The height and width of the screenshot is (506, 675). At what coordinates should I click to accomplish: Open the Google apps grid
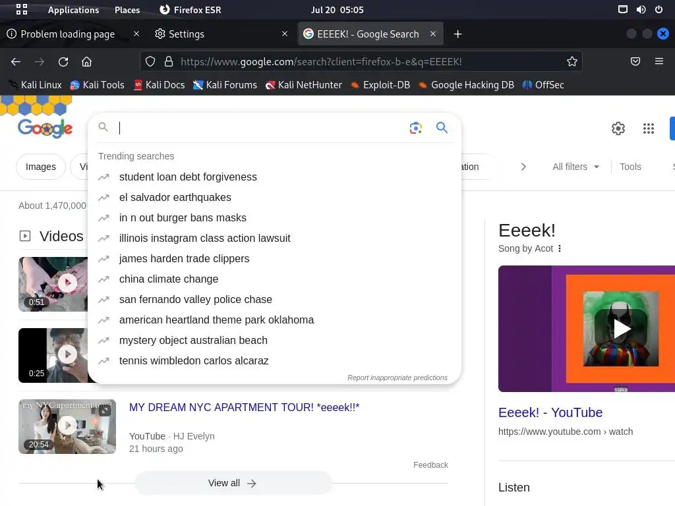click(x=649, y=128)
